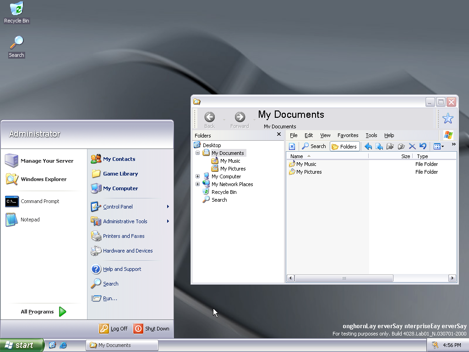Open the Favorites menu

(348, 135)
